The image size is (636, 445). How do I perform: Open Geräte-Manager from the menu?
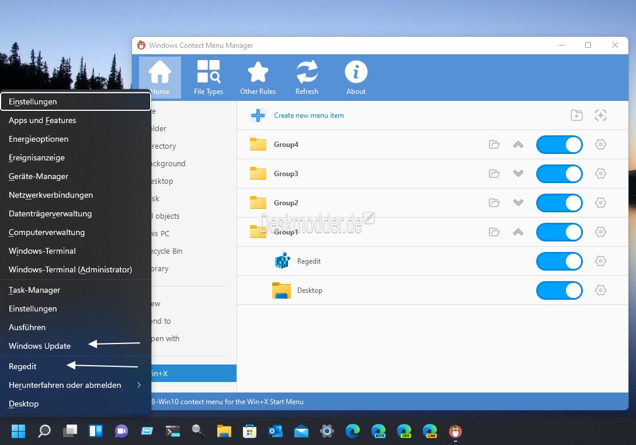click(x=75, y=176)
